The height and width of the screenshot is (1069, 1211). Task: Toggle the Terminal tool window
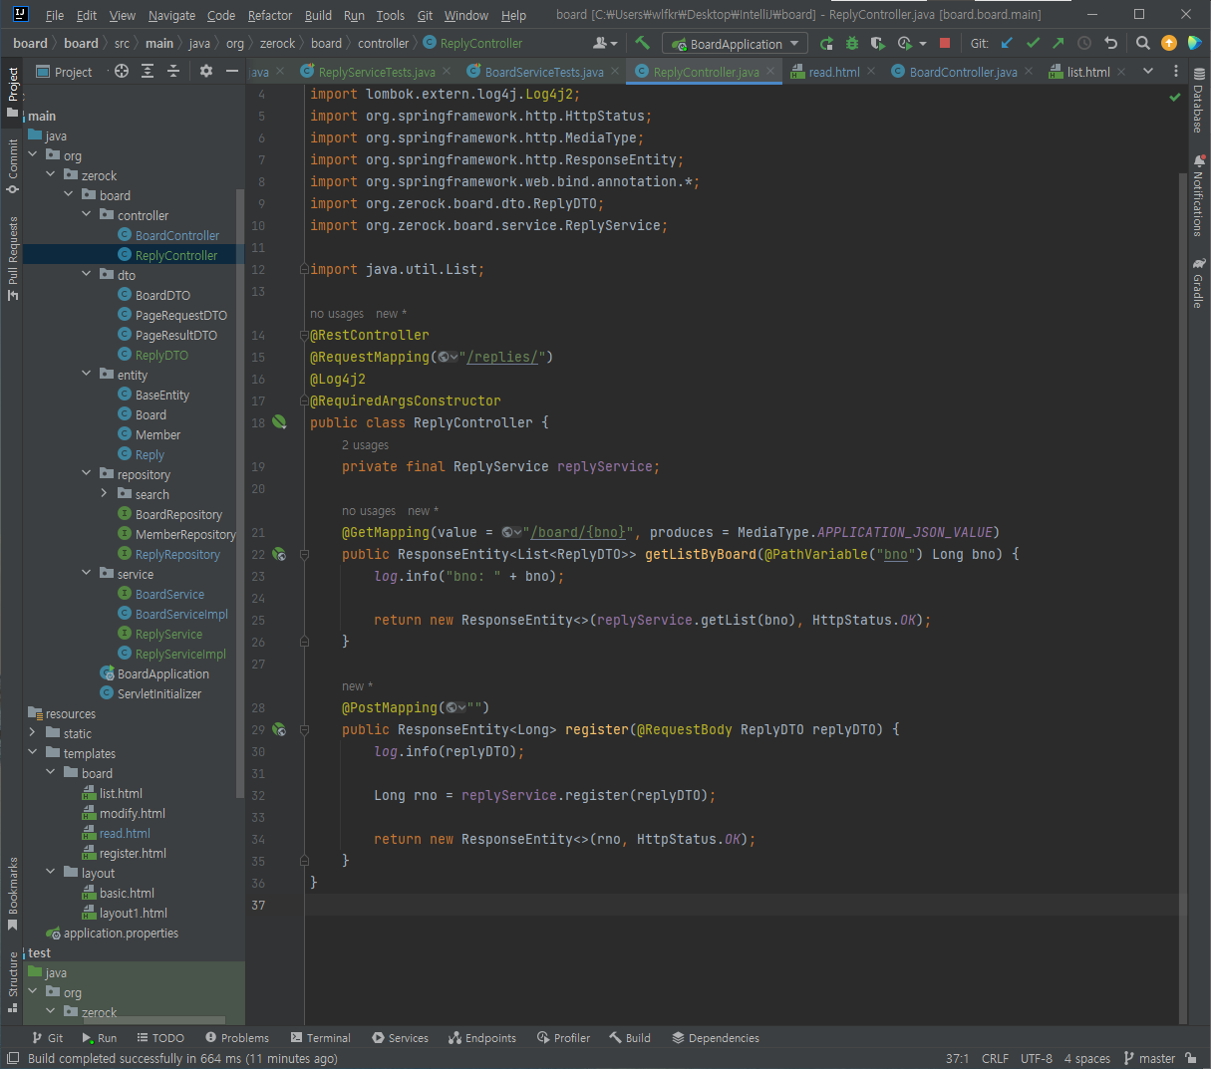(x=320, y=1038)
